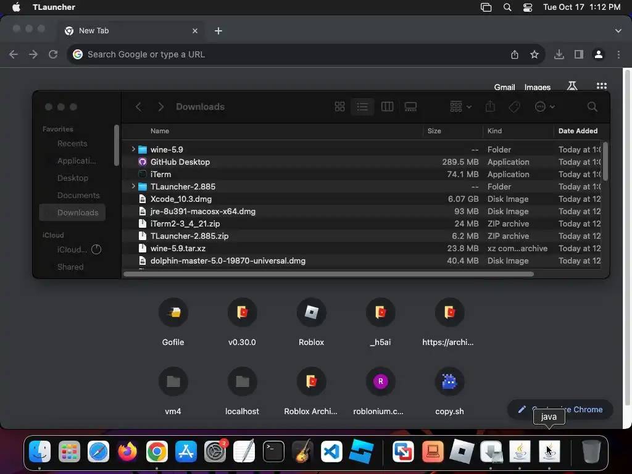Screen dimensions: 632x474
Task: Click Finder's horizontal scrollbar
Action: click(328, 274)
